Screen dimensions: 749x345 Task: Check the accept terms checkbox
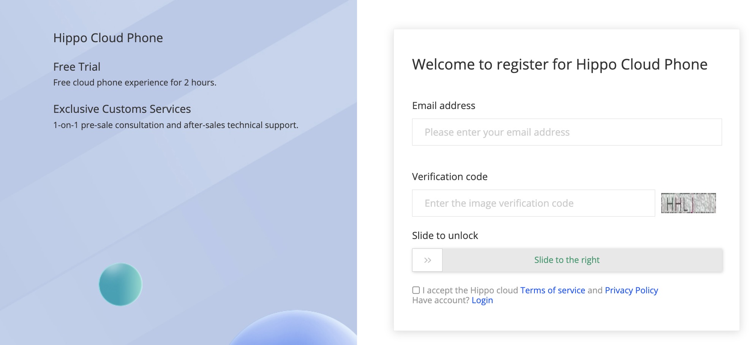click(416, 290)
